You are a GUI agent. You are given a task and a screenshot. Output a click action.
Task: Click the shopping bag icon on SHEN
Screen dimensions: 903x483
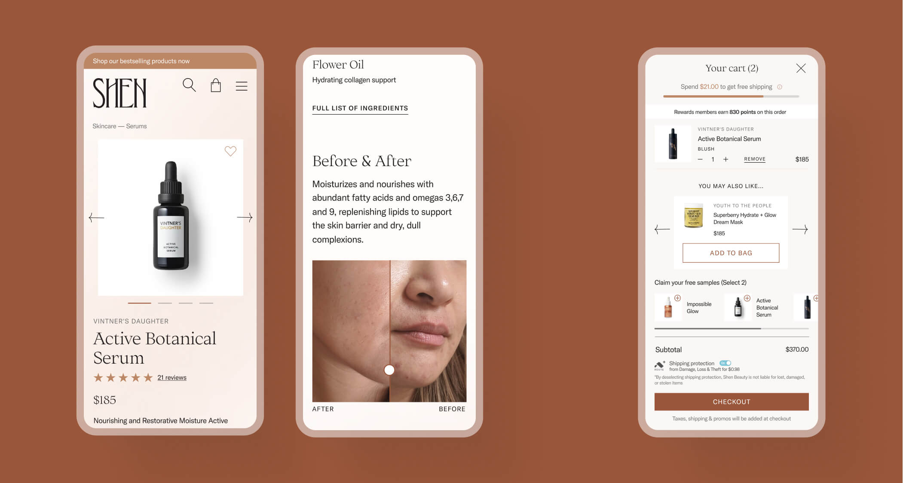click(x=216, y=85)
